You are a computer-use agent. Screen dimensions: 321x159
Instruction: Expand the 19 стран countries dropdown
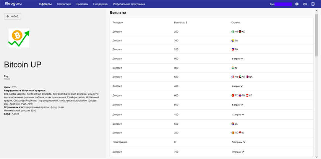[x=238, y=152]
